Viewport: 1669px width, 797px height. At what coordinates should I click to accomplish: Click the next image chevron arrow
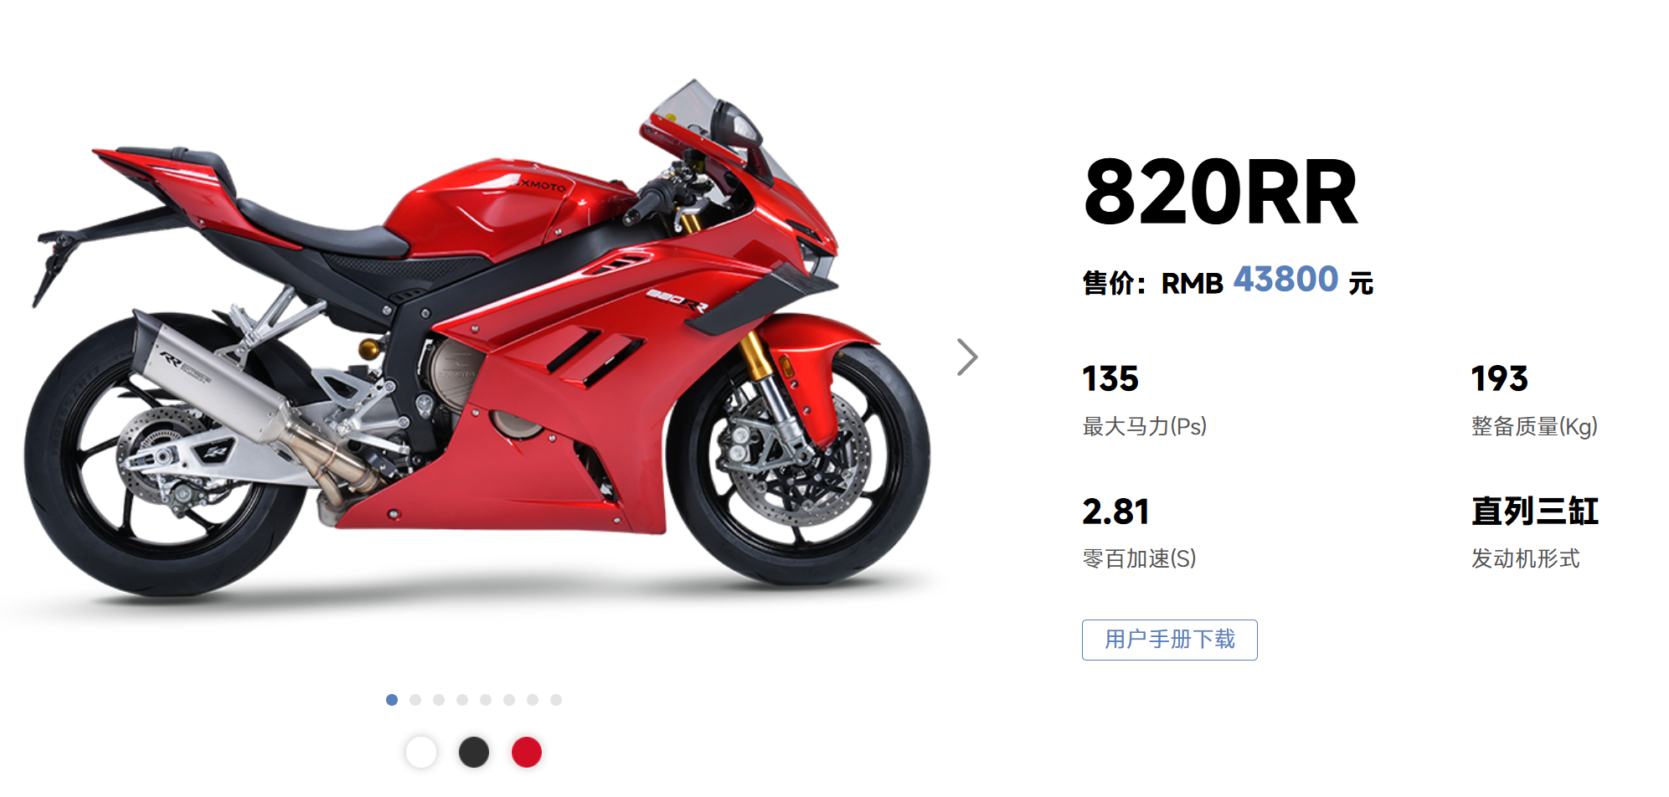967,357
